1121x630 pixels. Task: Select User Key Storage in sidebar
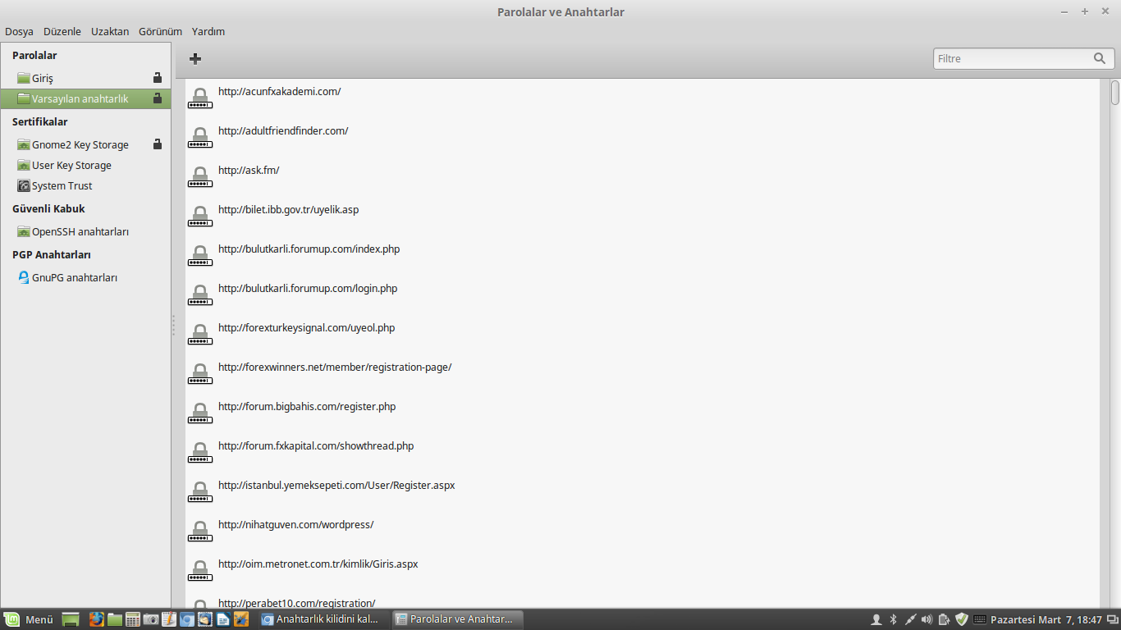pyautogui.click(x=85, y=165)
